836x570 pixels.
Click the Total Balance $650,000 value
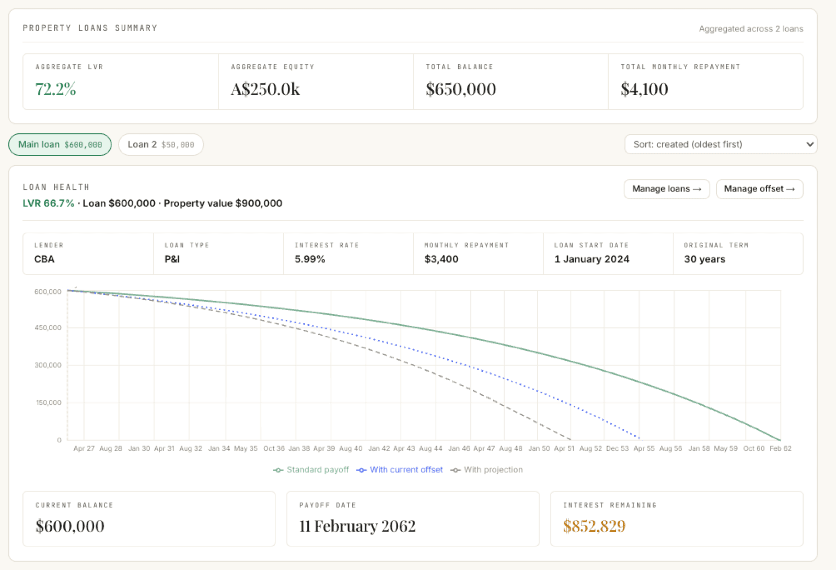[461, 89]
